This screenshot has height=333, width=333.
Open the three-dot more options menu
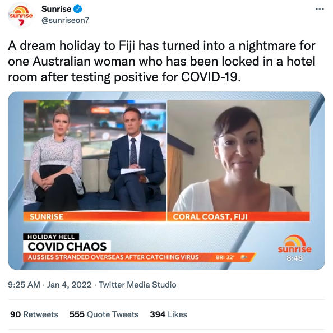tap(320, 9)
